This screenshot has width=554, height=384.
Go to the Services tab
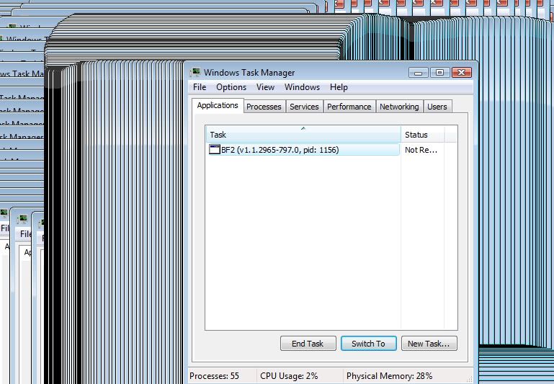coord(304,107)
